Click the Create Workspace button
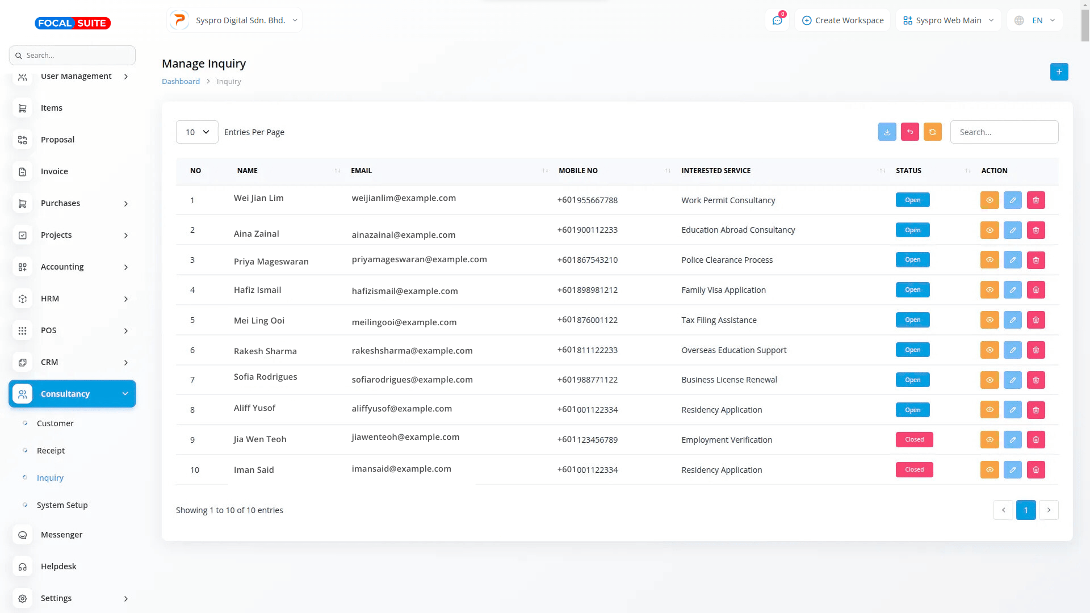 [x=842, y=20]
